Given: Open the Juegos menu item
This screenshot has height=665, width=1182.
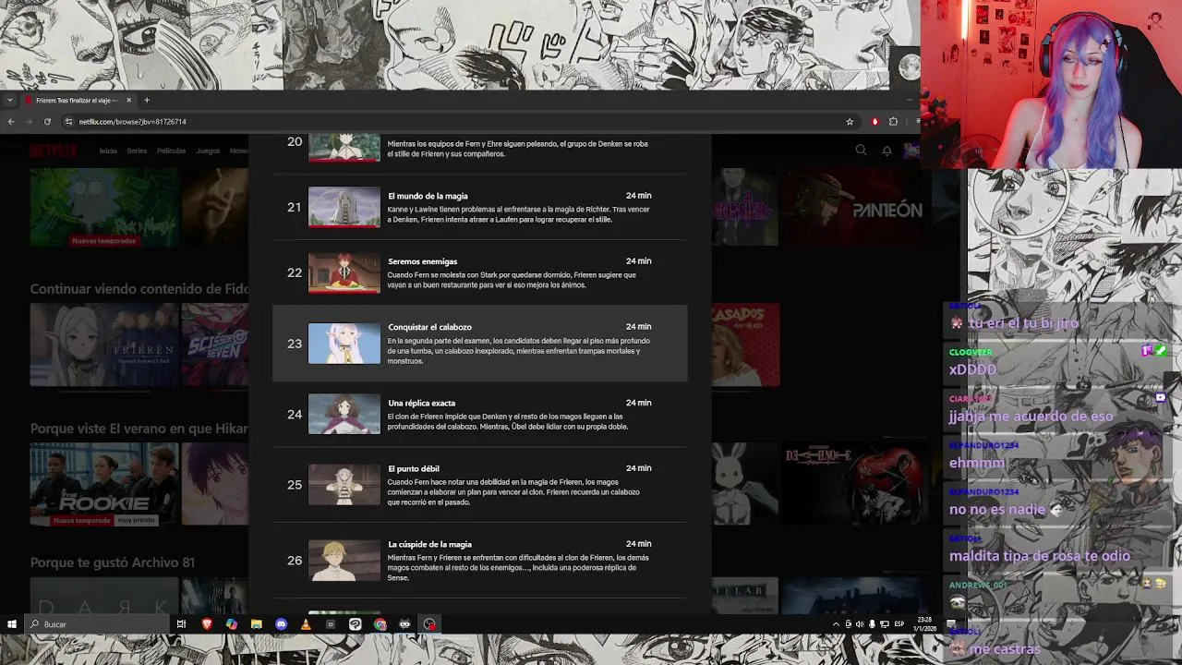Looking at the screenshot, I should [x=208, y=151].
